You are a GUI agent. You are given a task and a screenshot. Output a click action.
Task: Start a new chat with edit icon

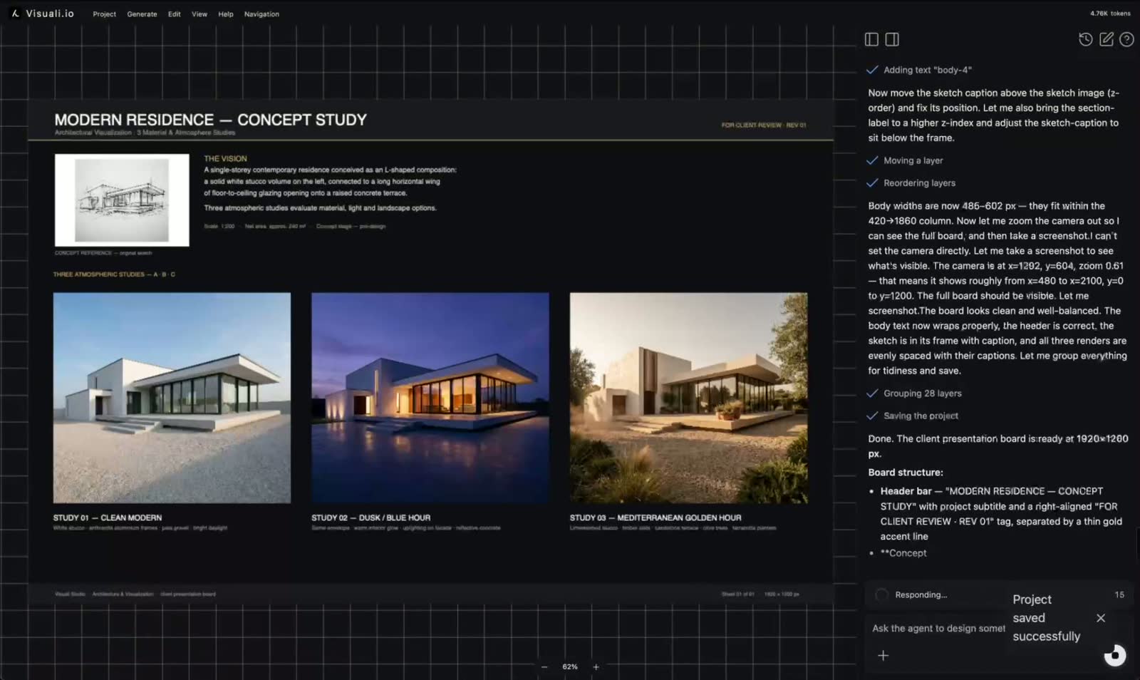[1106, 39]
